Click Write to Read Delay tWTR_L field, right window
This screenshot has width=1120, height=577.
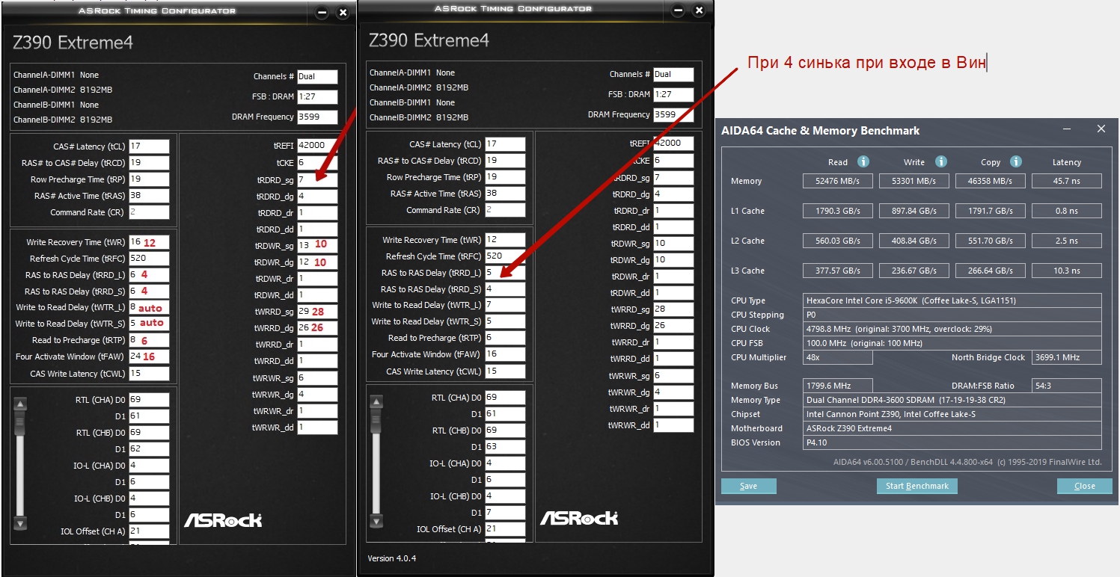[x=505, y=305]
